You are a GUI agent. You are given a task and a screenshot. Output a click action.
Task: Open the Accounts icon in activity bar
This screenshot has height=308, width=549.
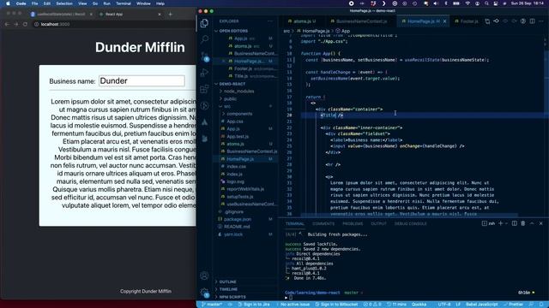[x=204, y=275]
